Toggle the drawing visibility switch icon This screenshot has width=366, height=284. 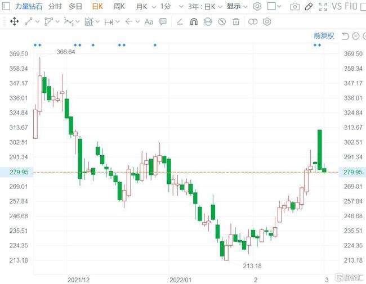pos(253,22)
